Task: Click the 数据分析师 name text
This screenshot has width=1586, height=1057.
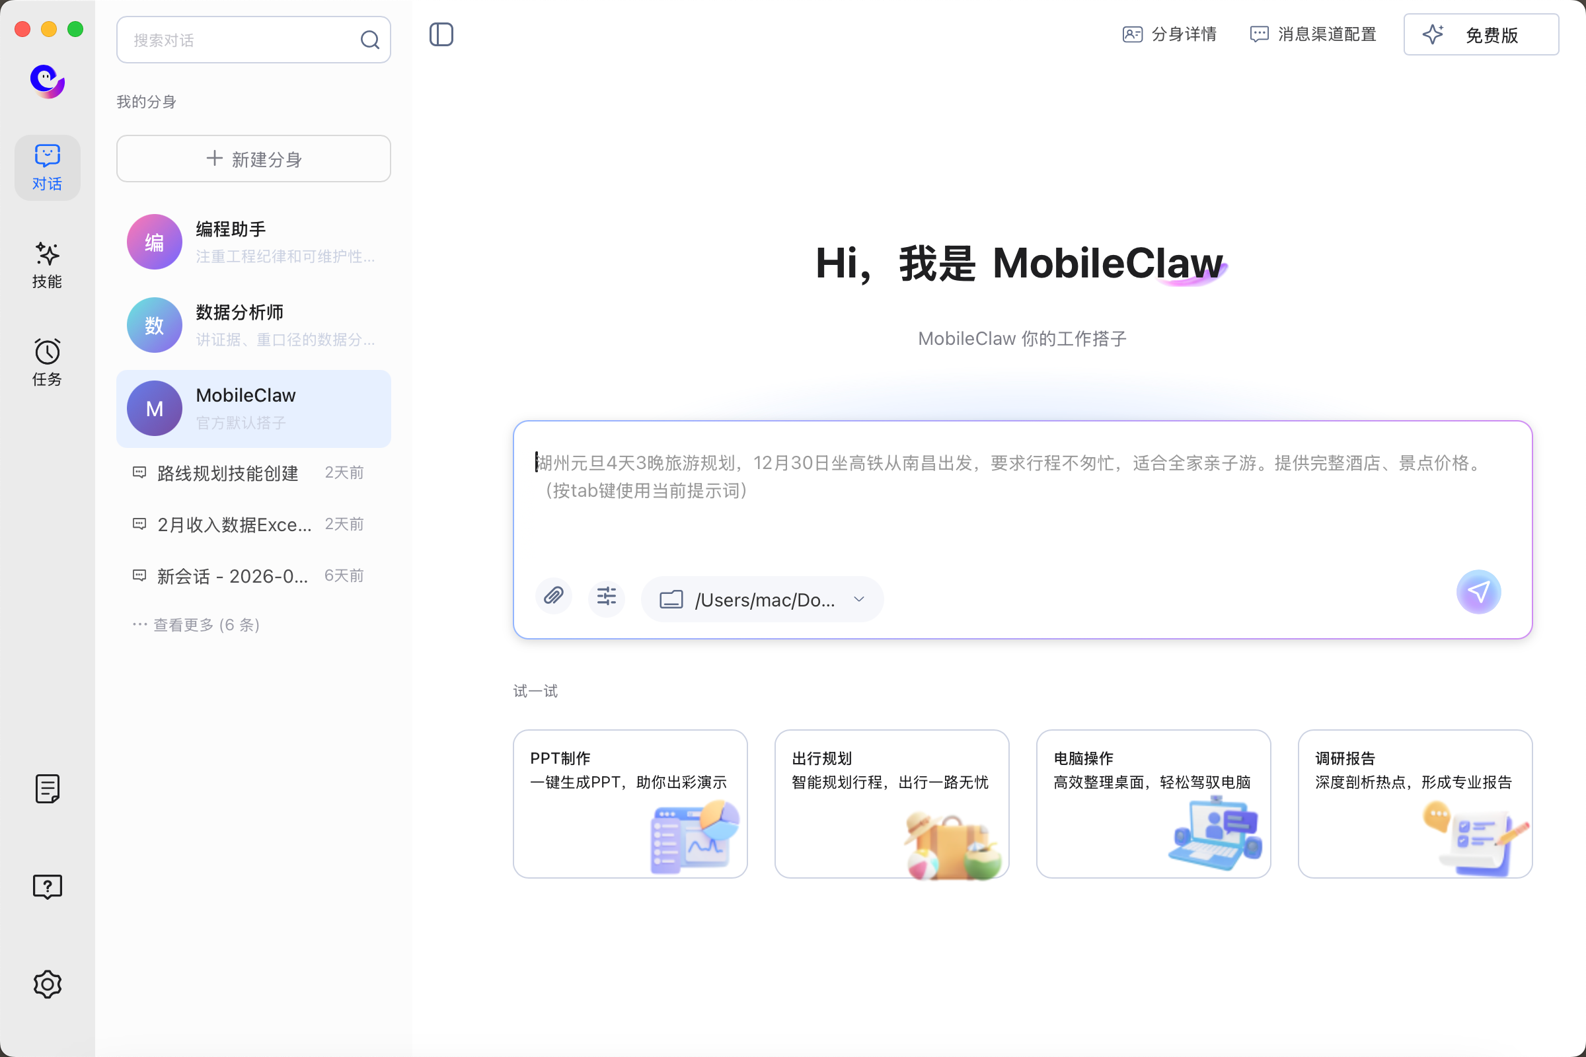Action: click(239, 312)
